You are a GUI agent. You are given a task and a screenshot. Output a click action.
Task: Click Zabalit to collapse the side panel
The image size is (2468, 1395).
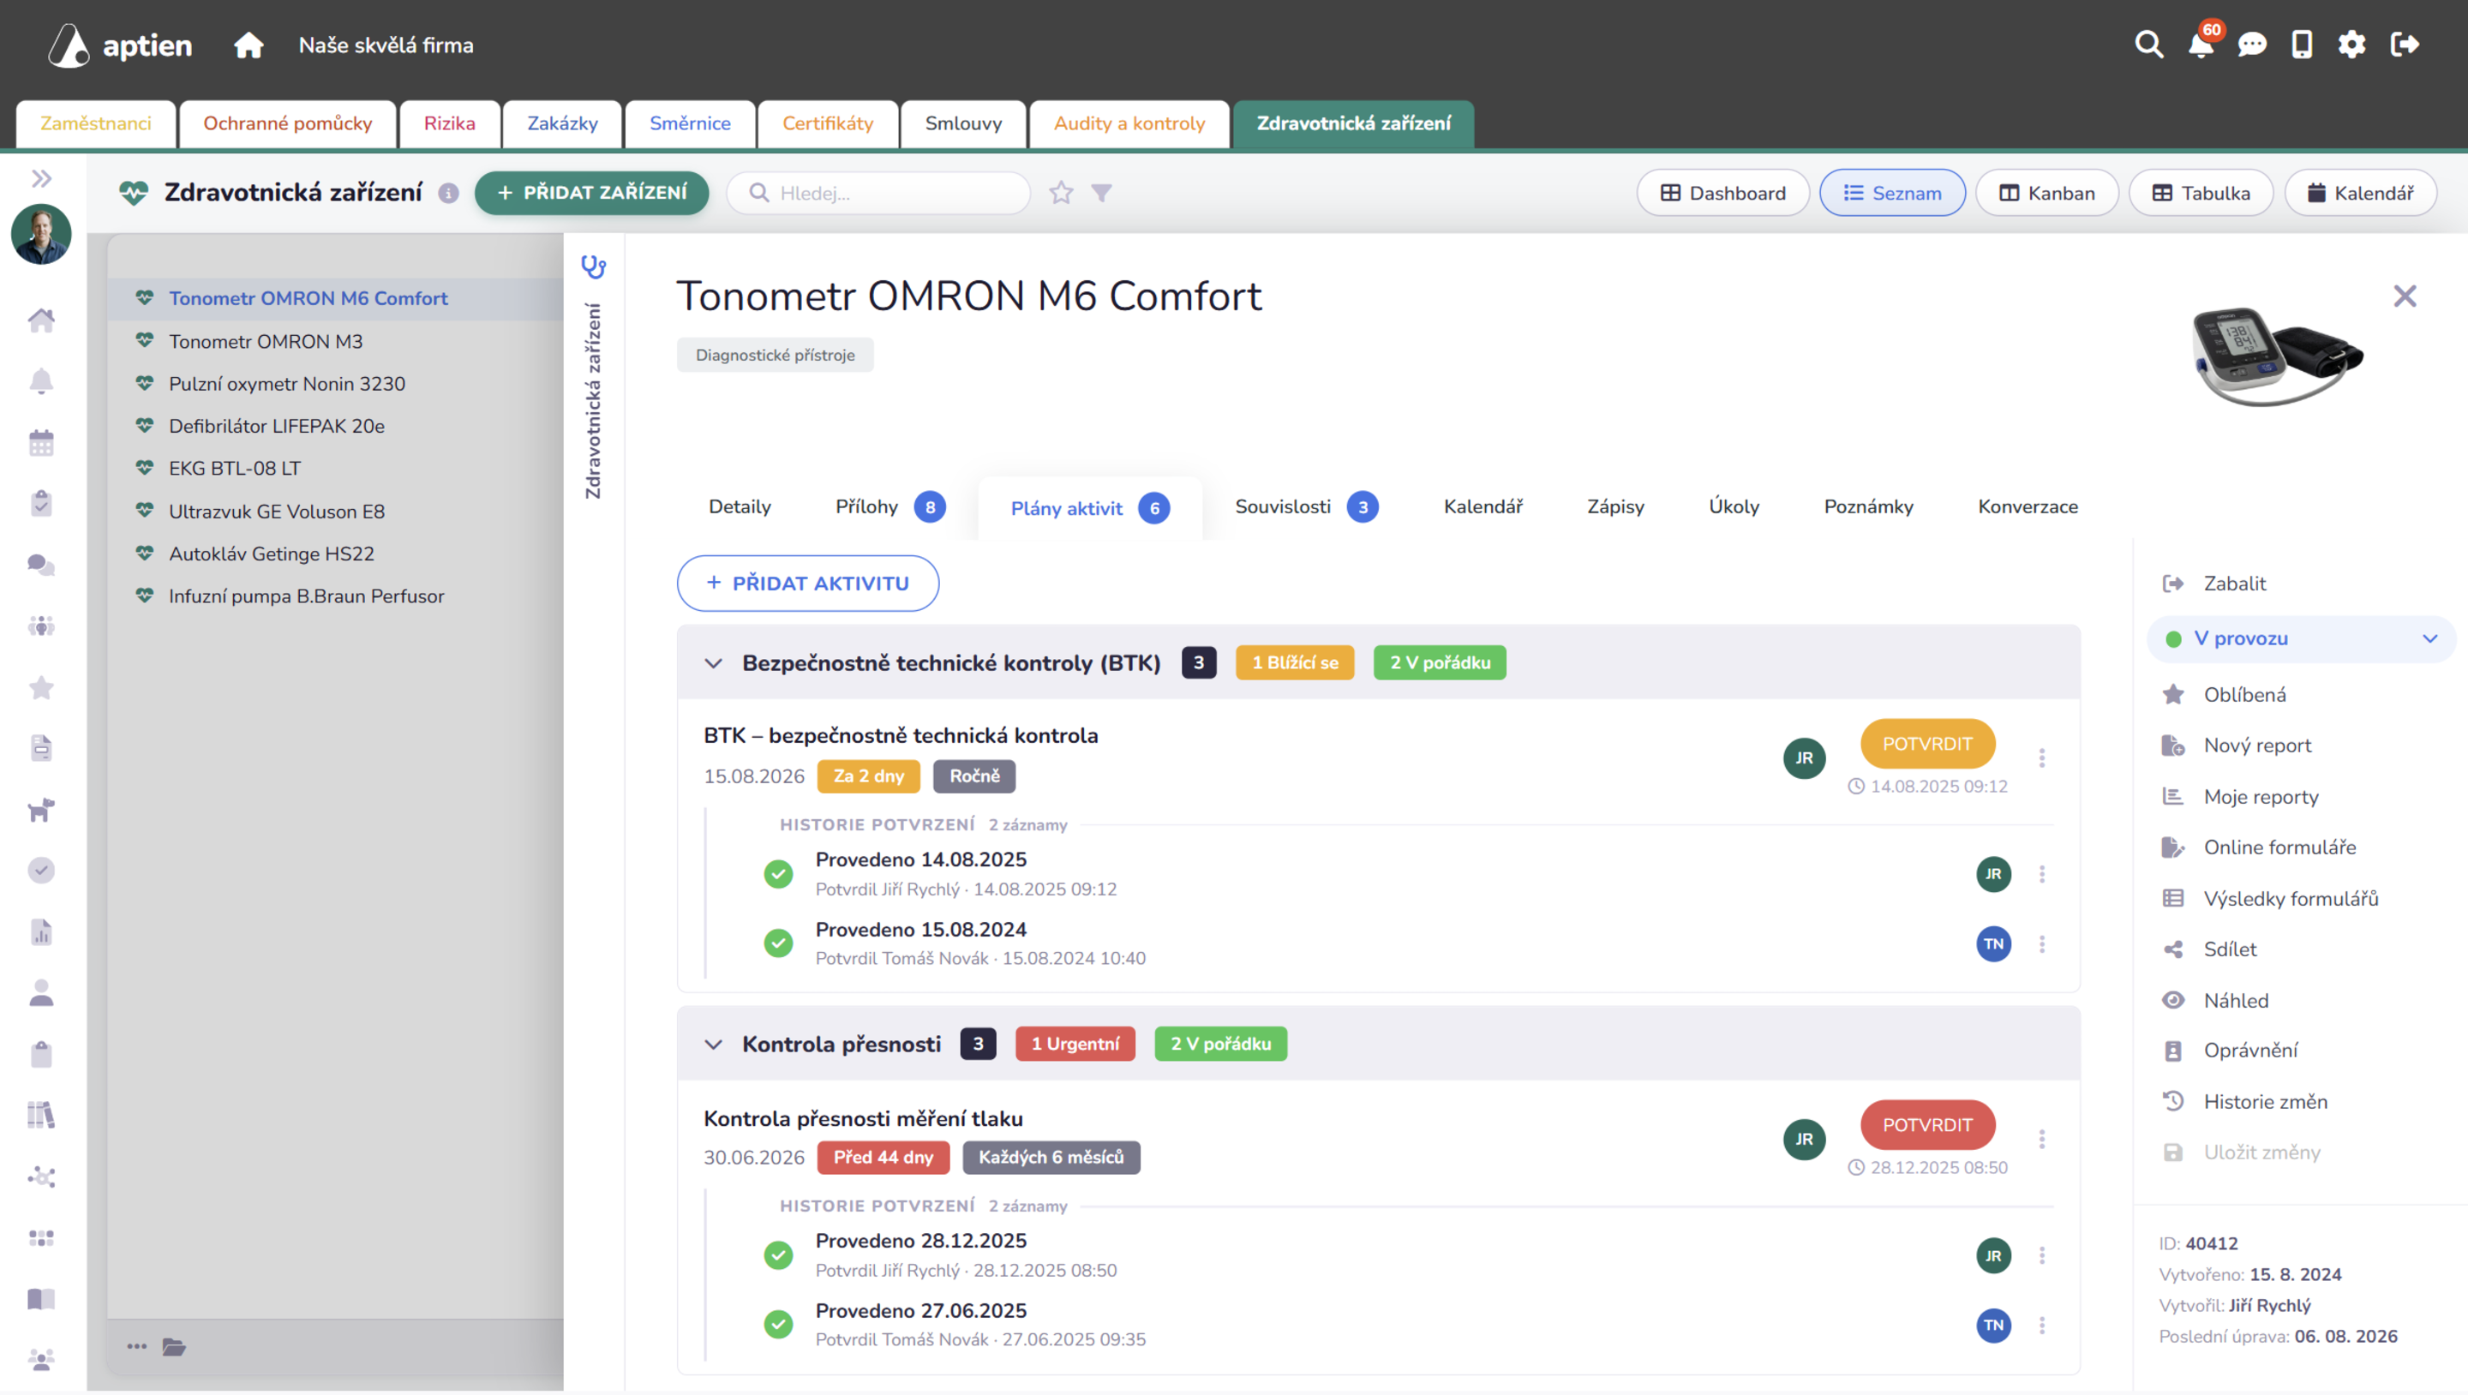(2214, 584)
